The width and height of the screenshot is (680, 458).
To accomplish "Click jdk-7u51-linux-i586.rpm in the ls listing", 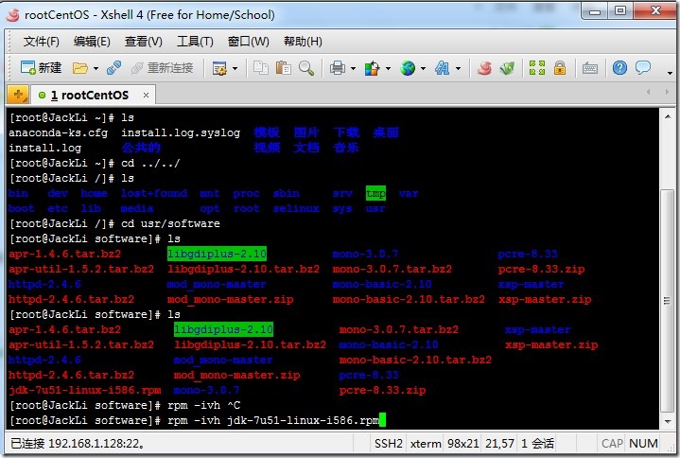I will (84, 390).
